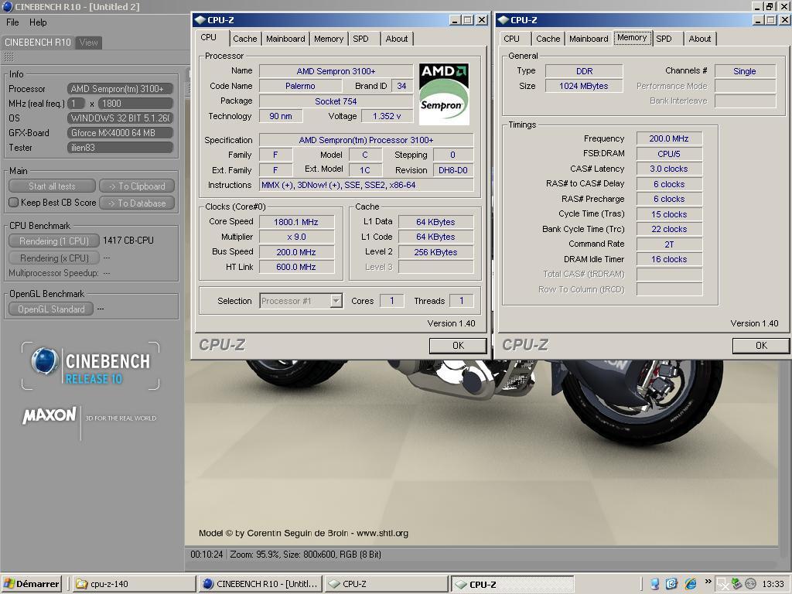792x594 pixels.
Task: Open the File menu in Cinebench
Action: [x=12, y=22]
